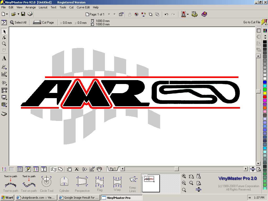Click the Cut Page button
The height and width of the screenshot is (201, 268).
[43, 23]
